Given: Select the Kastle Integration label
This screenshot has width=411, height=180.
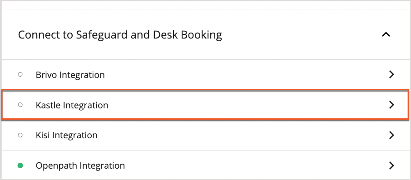Looking at the screenshot, I should pyautogui.click(x=72, y=106).
